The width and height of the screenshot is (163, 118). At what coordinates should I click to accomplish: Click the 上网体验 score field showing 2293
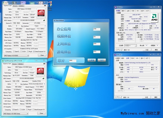[97, 44]
